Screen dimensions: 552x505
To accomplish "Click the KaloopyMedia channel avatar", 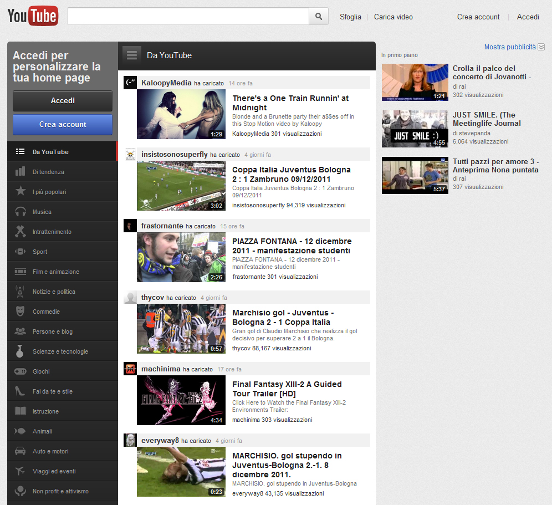I will [x=130, y=83].
